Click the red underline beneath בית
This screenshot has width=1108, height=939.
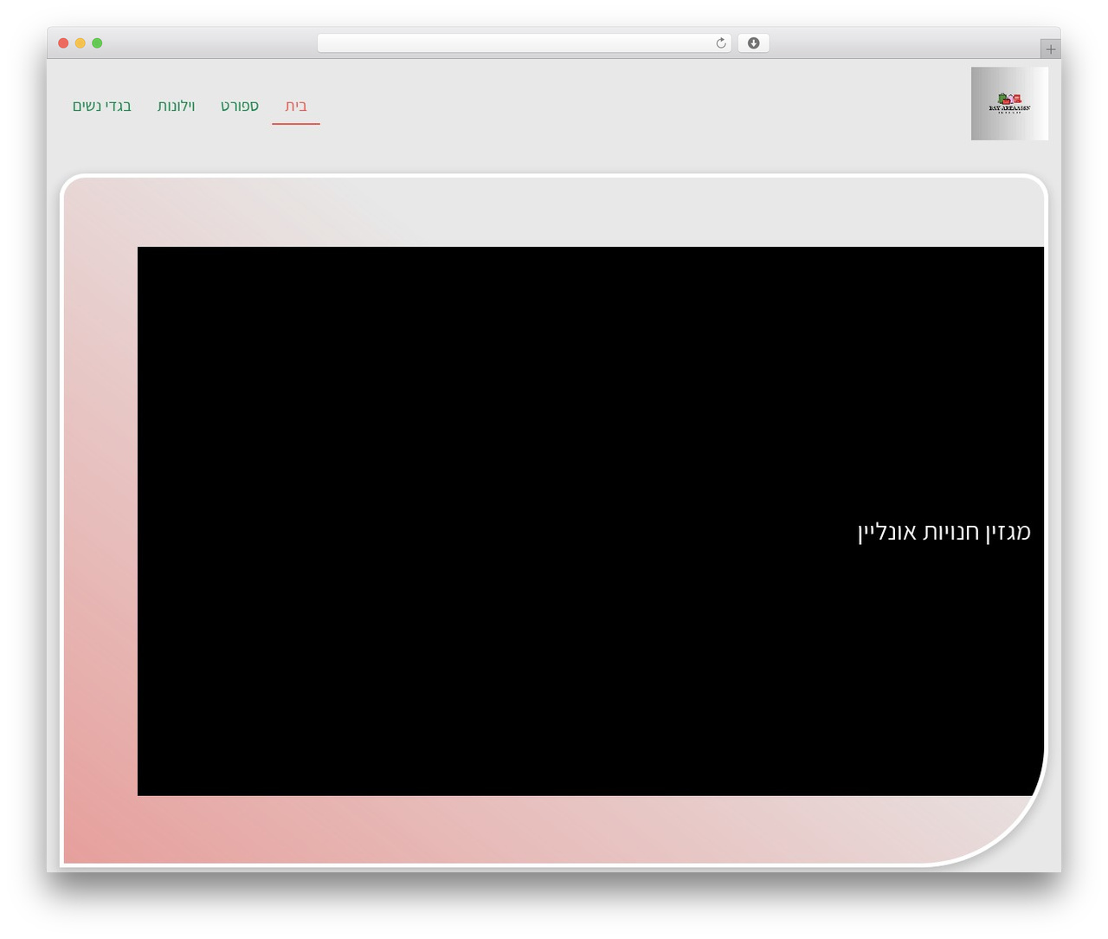point(296,124)
